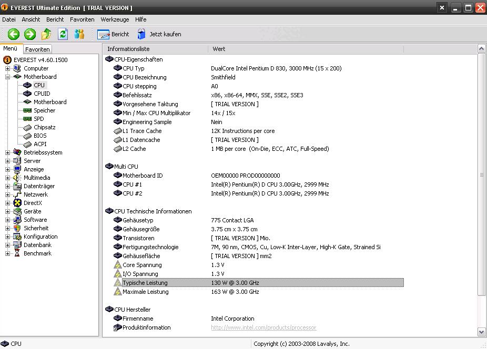
Task: Collapse the top-level Motherboard tree node
Action: click(7, 77)
